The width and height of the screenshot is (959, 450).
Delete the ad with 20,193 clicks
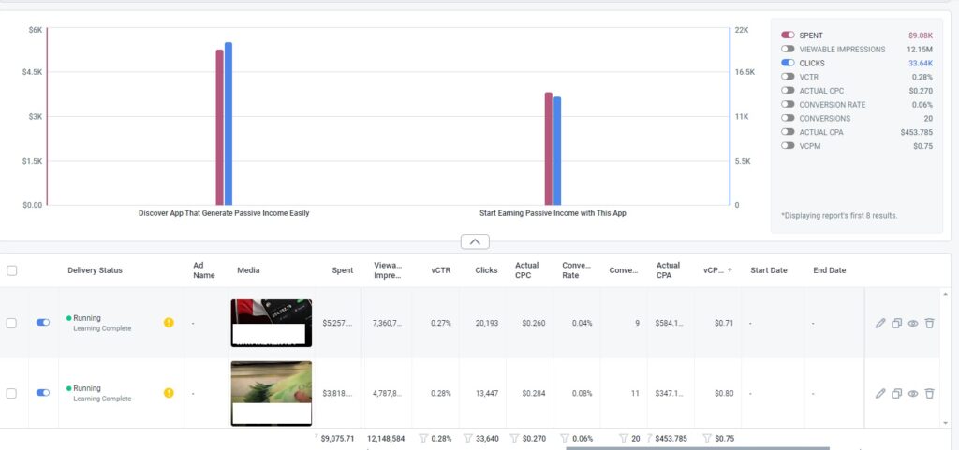tap(930, 323)
